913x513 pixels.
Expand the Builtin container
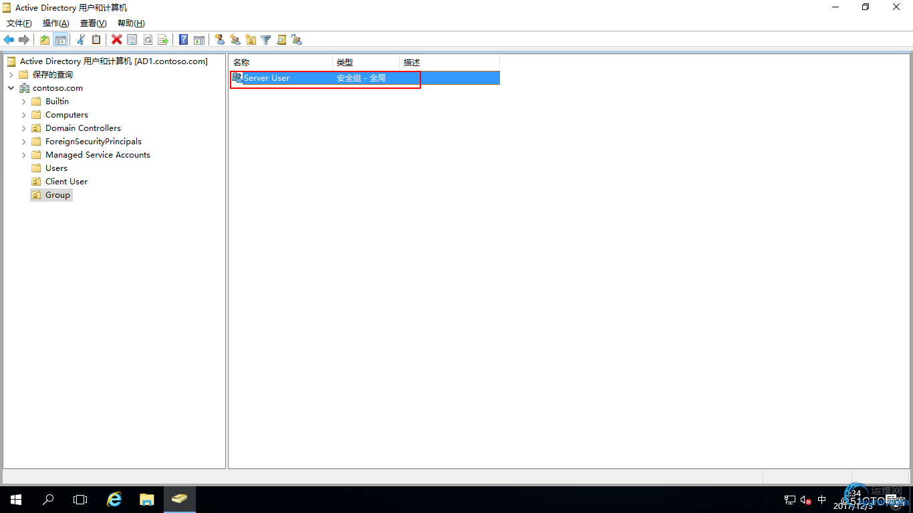pyautogui.click(x=24, y=102)
